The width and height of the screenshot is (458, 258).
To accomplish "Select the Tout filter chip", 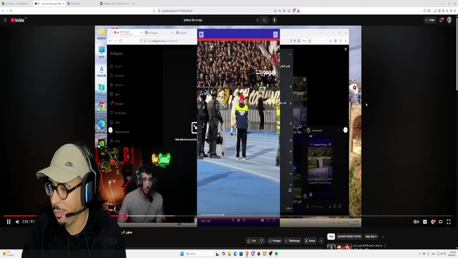I will point(331,236).
